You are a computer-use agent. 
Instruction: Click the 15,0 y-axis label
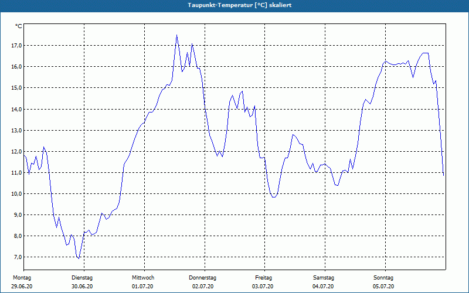pos(16,88)
